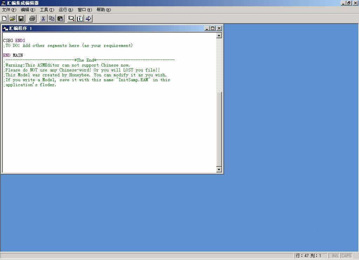Open the 窗口(W) menu

(x=85, y=10)
